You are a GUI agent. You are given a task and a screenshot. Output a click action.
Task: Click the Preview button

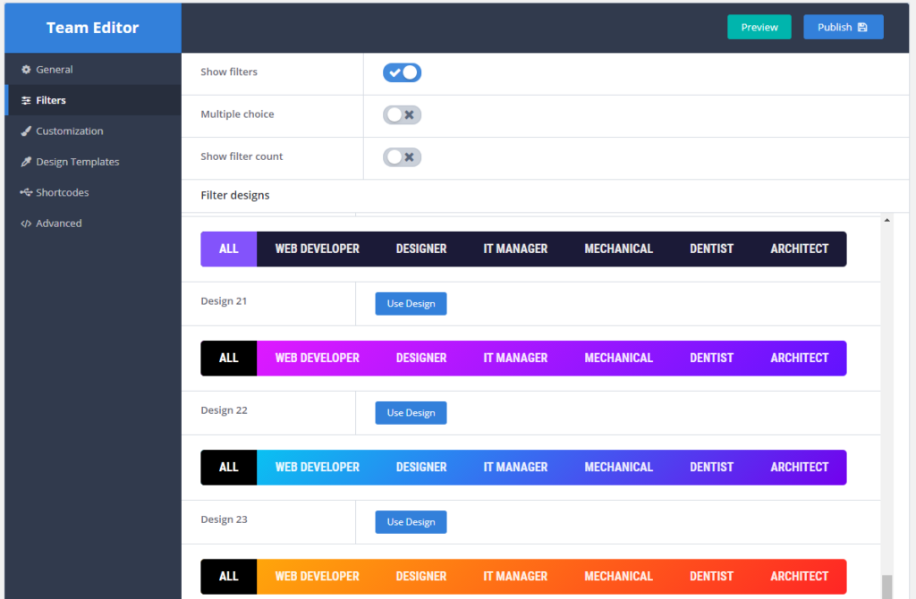(x=759, y=27)
